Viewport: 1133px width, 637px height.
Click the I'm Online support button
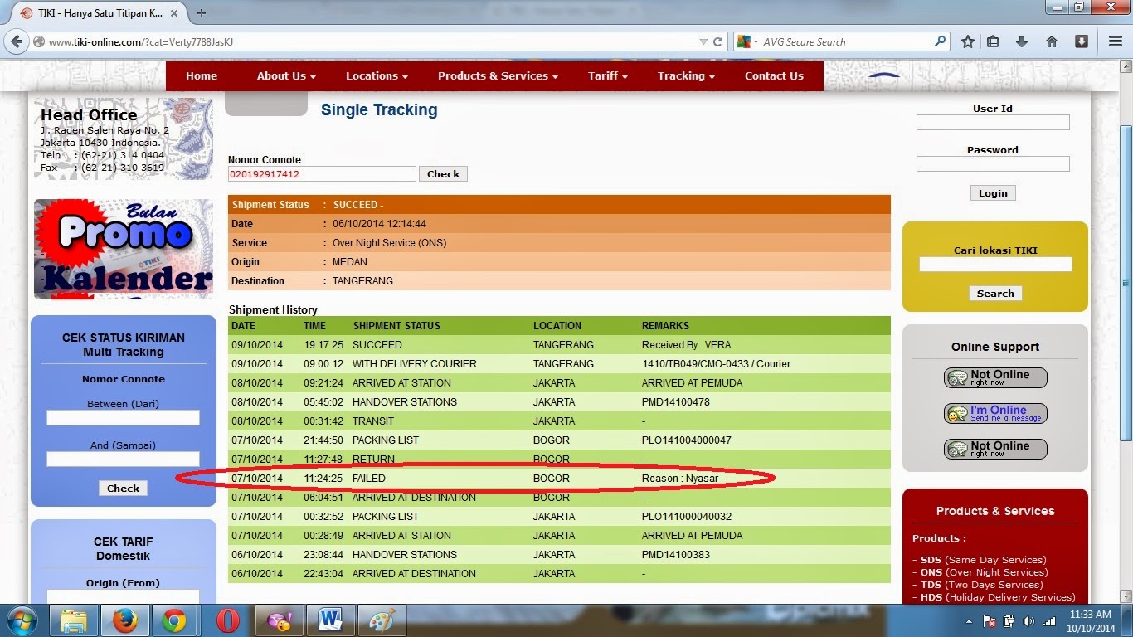click(x=995, y=413)
